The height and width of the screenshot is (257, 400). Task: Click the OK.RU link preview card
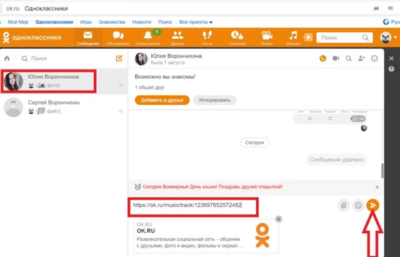pos(206,236)
